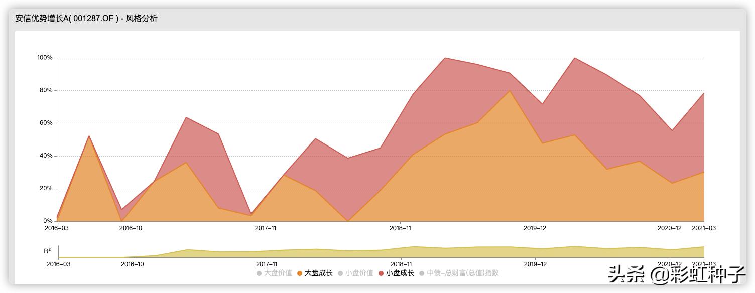Viewport: 755px width, 293px height.
Task: Click the 2016-03 x-axis label
Action: coord(57,228)
